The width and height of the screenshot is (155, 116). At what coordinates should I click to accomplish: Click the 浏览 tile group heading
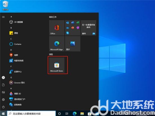[x=51, y=54]
